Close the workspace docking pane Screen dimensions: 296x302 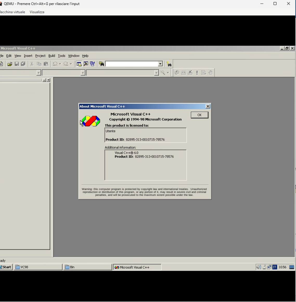[x=49, y=80]
